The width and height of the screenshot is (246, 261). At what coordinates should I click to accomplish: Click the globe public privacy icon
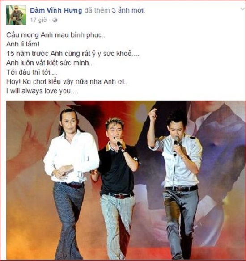55,20
